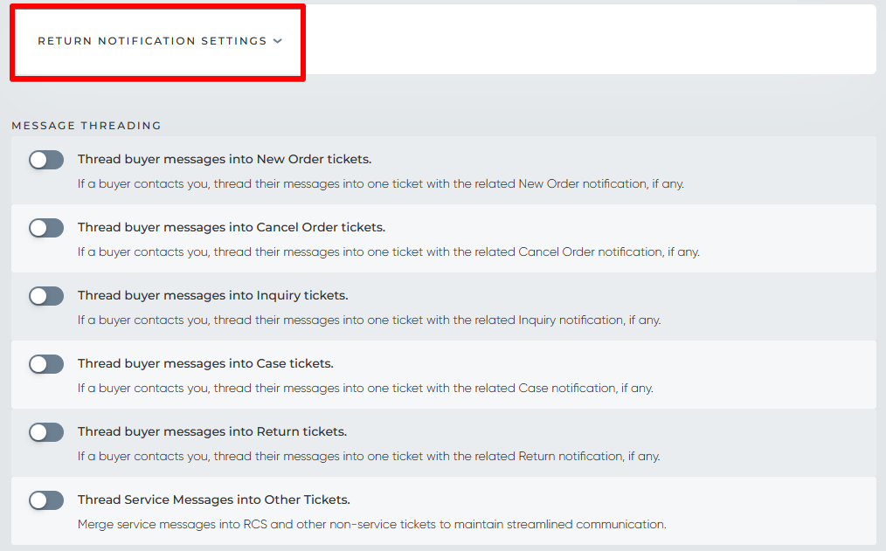The image size is (886, 551).
Task: Click 'Thread Service Messages into Other Tickets.' label
Action: (213, 499)
